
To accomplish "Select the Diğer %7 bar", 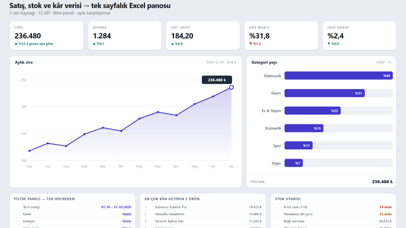I will click(x=293, y=163).
